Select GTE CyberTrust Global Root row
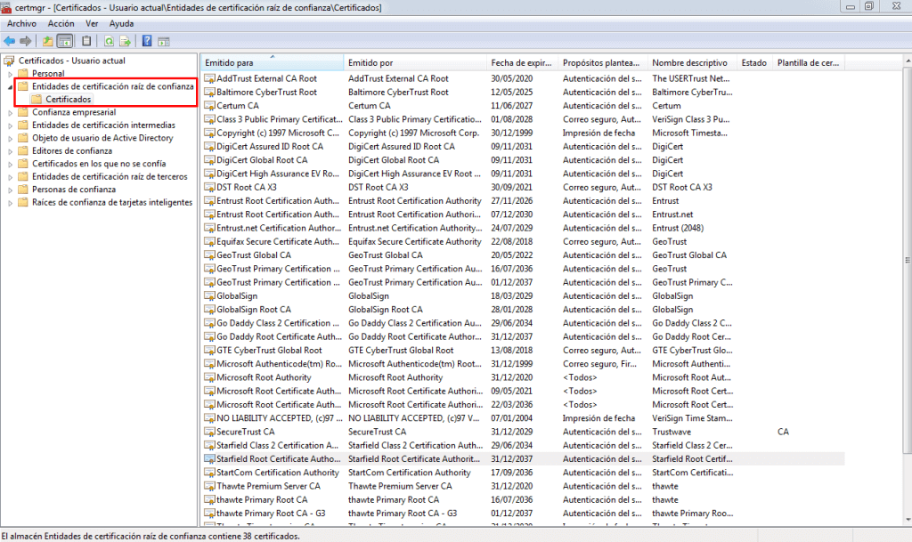Image resolution: width=912 pixels, height=542 pixels. click(524, 351)
